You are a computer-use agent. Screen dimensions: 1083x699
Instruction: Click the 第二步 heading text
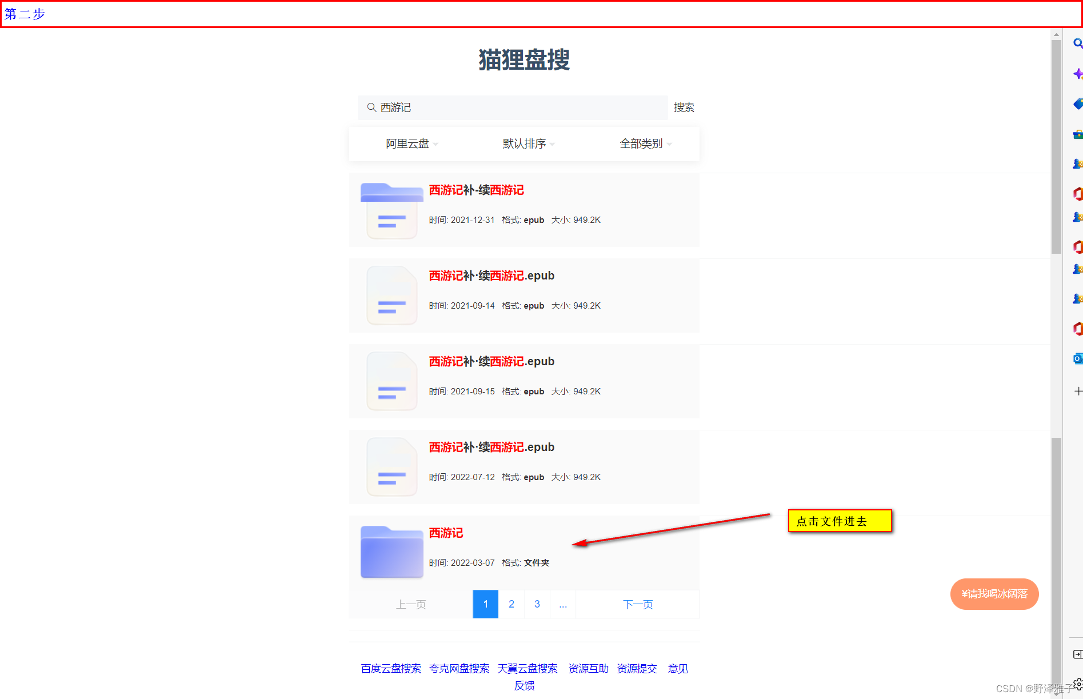click(25, 14)
